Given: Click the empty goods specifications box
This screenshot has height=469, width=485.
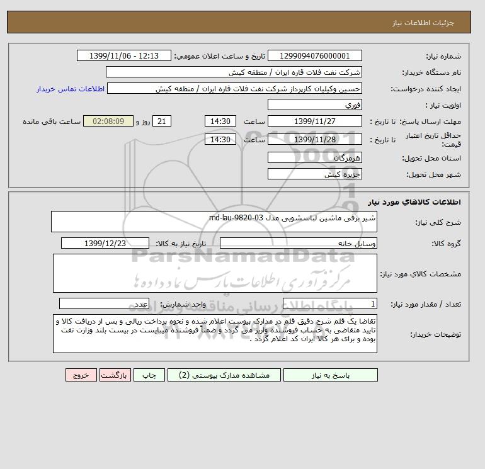Looking at the screenshot, I should coord(215,273).
